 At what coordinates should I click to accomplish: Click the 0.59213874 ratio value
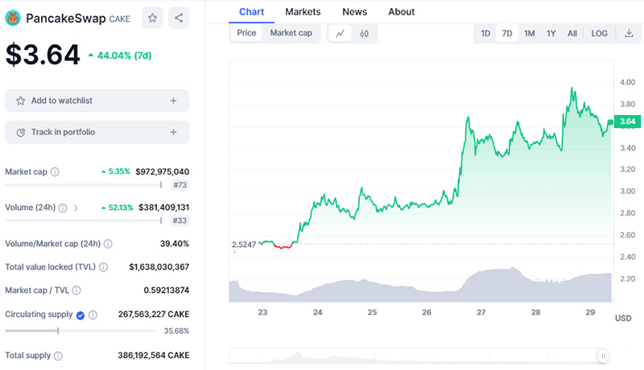coord(167,290)
